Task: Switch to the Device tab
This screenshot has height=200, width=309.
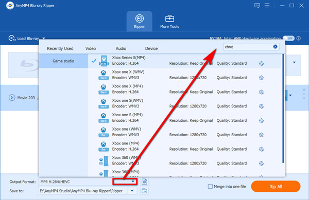Action: (151, 48)
